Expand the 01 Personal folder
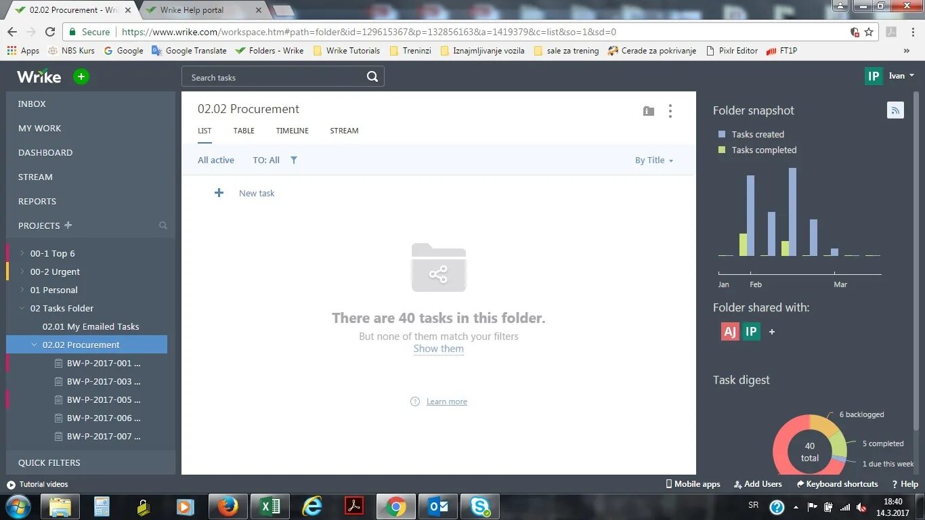 point(22,290)
